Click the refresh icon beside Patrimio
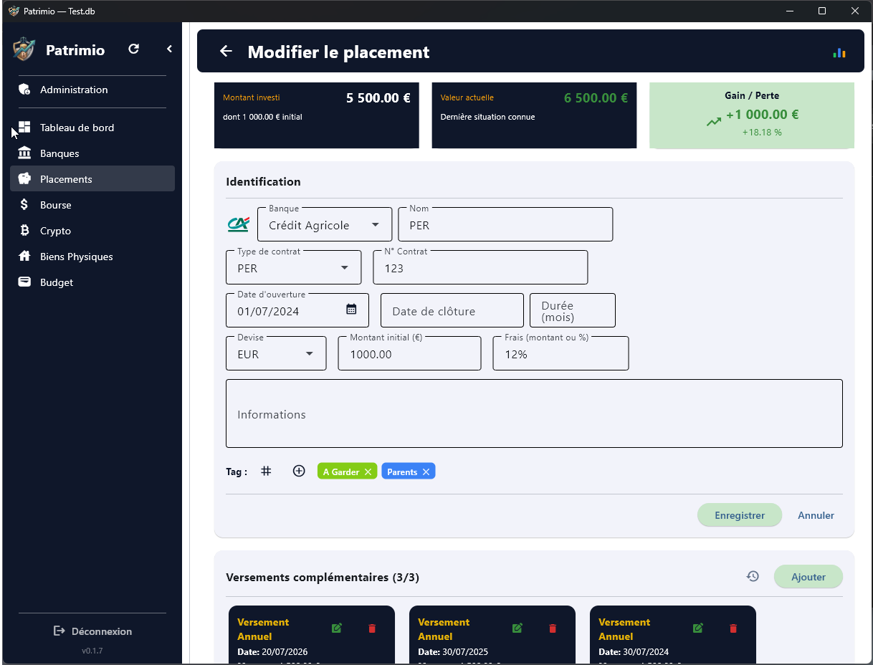 point(133,49)
